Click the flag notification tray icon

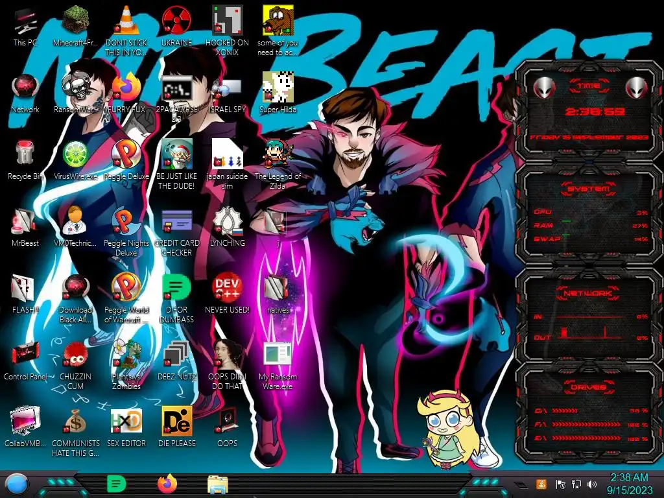[561, 484]
